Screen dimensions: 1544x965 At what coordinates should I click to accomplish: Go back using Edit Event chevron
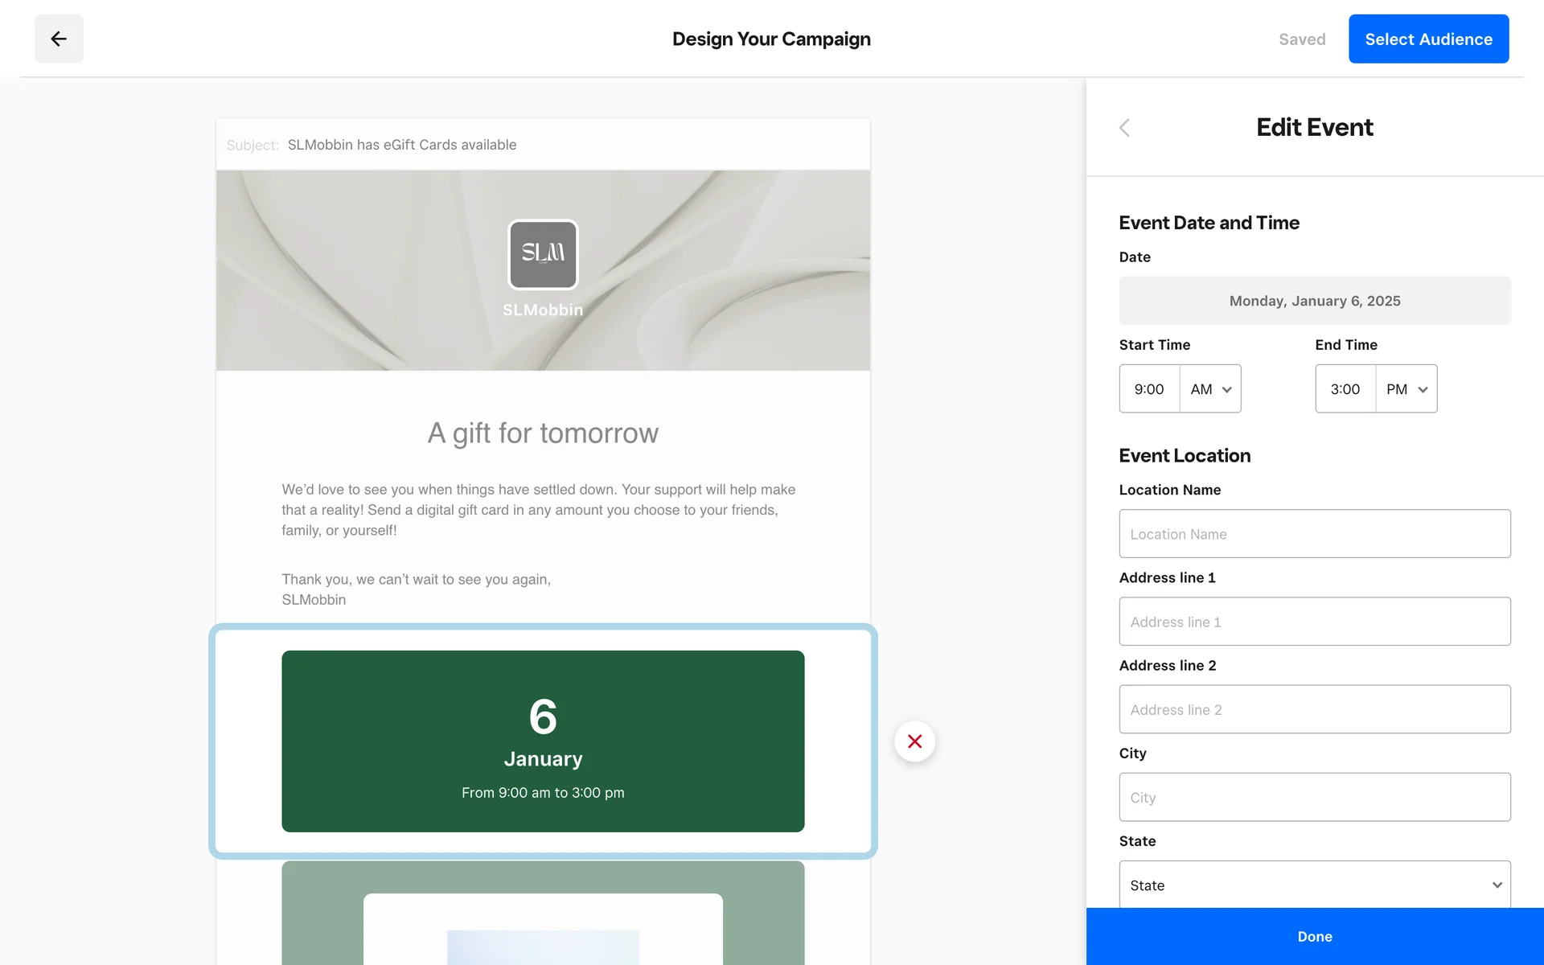(x=1124, y=128)
